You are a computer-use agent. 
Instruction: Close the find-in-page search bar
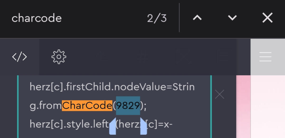click(267, 18)
